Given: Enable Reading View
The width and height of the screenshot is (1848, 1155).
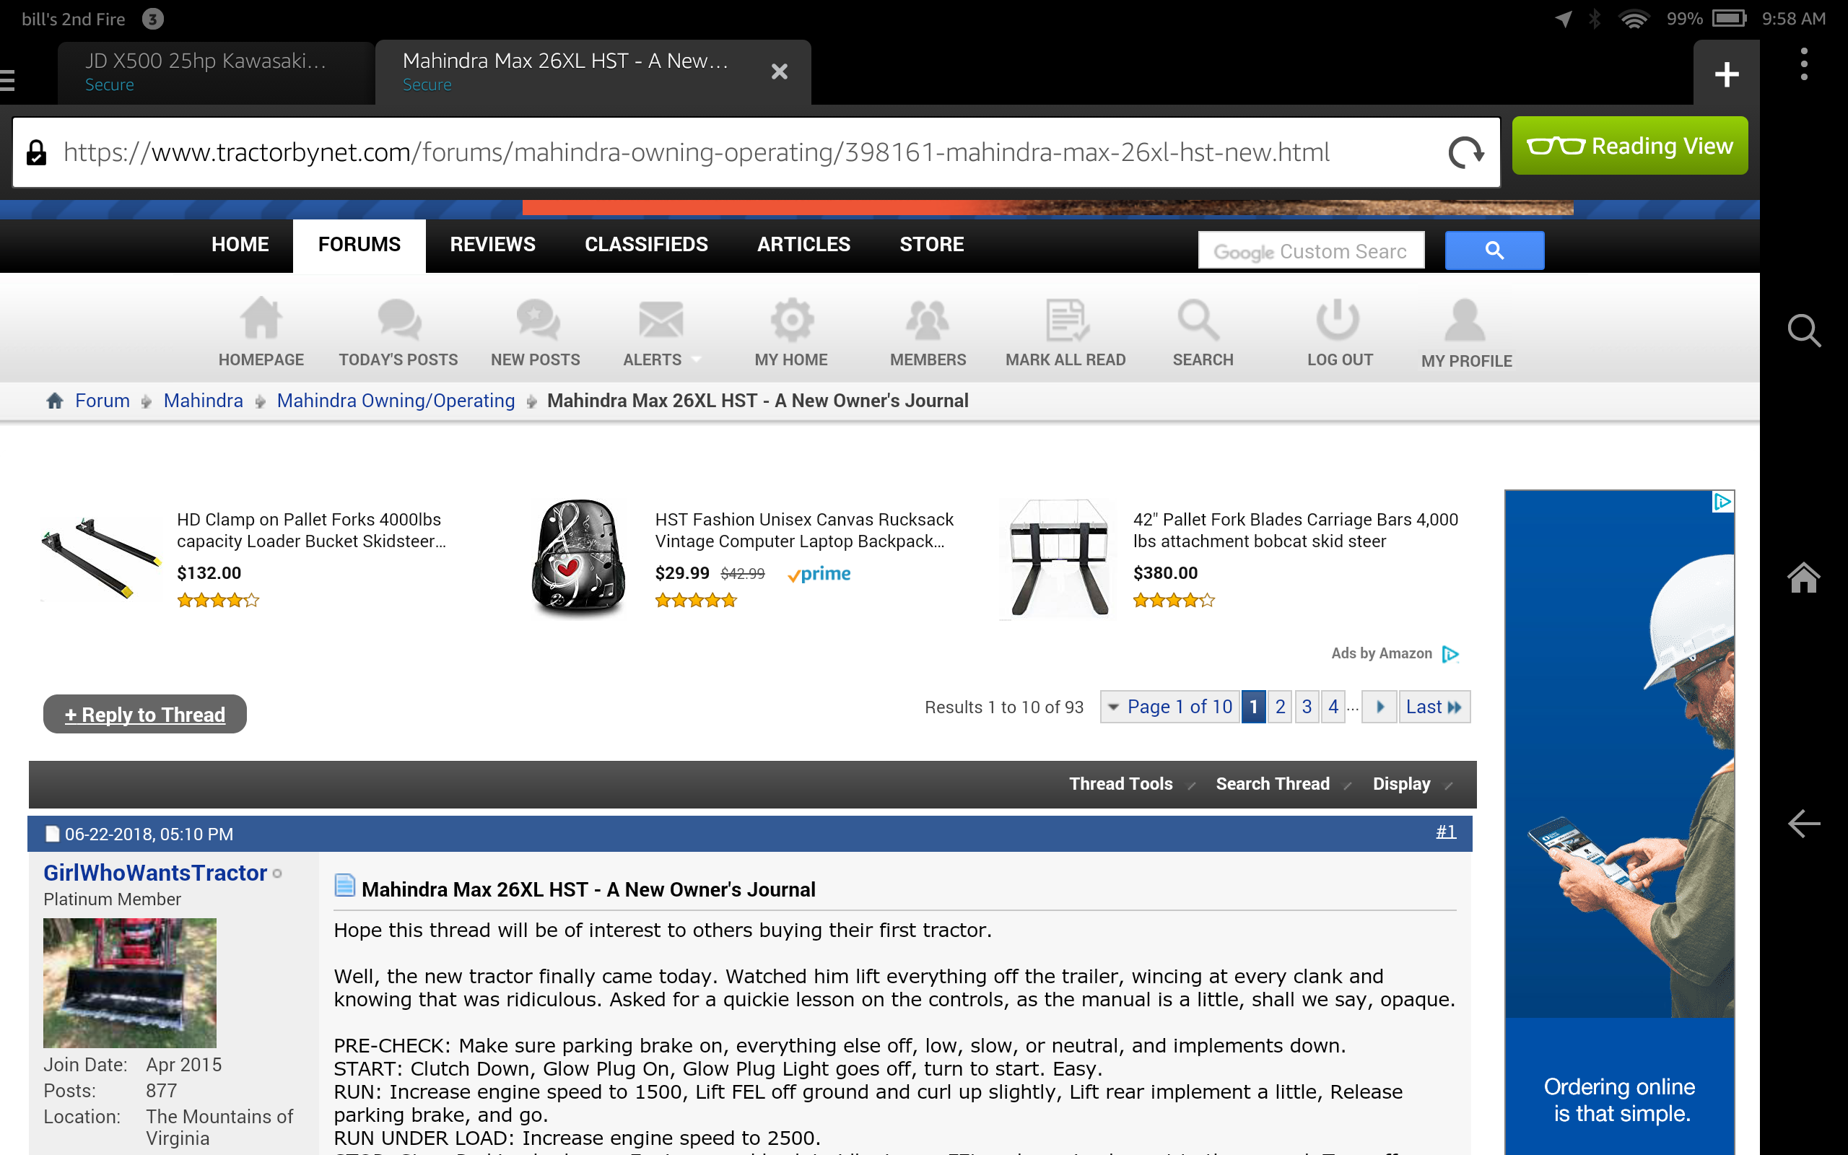Looking at the screenshot, I should (x=1629, y=145).
